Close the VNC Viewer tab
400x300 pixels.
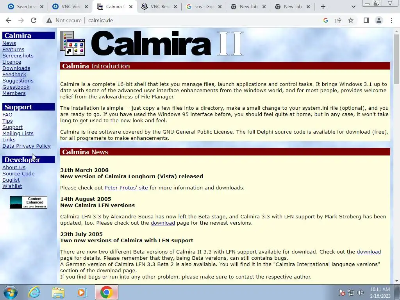coord(86,7)
